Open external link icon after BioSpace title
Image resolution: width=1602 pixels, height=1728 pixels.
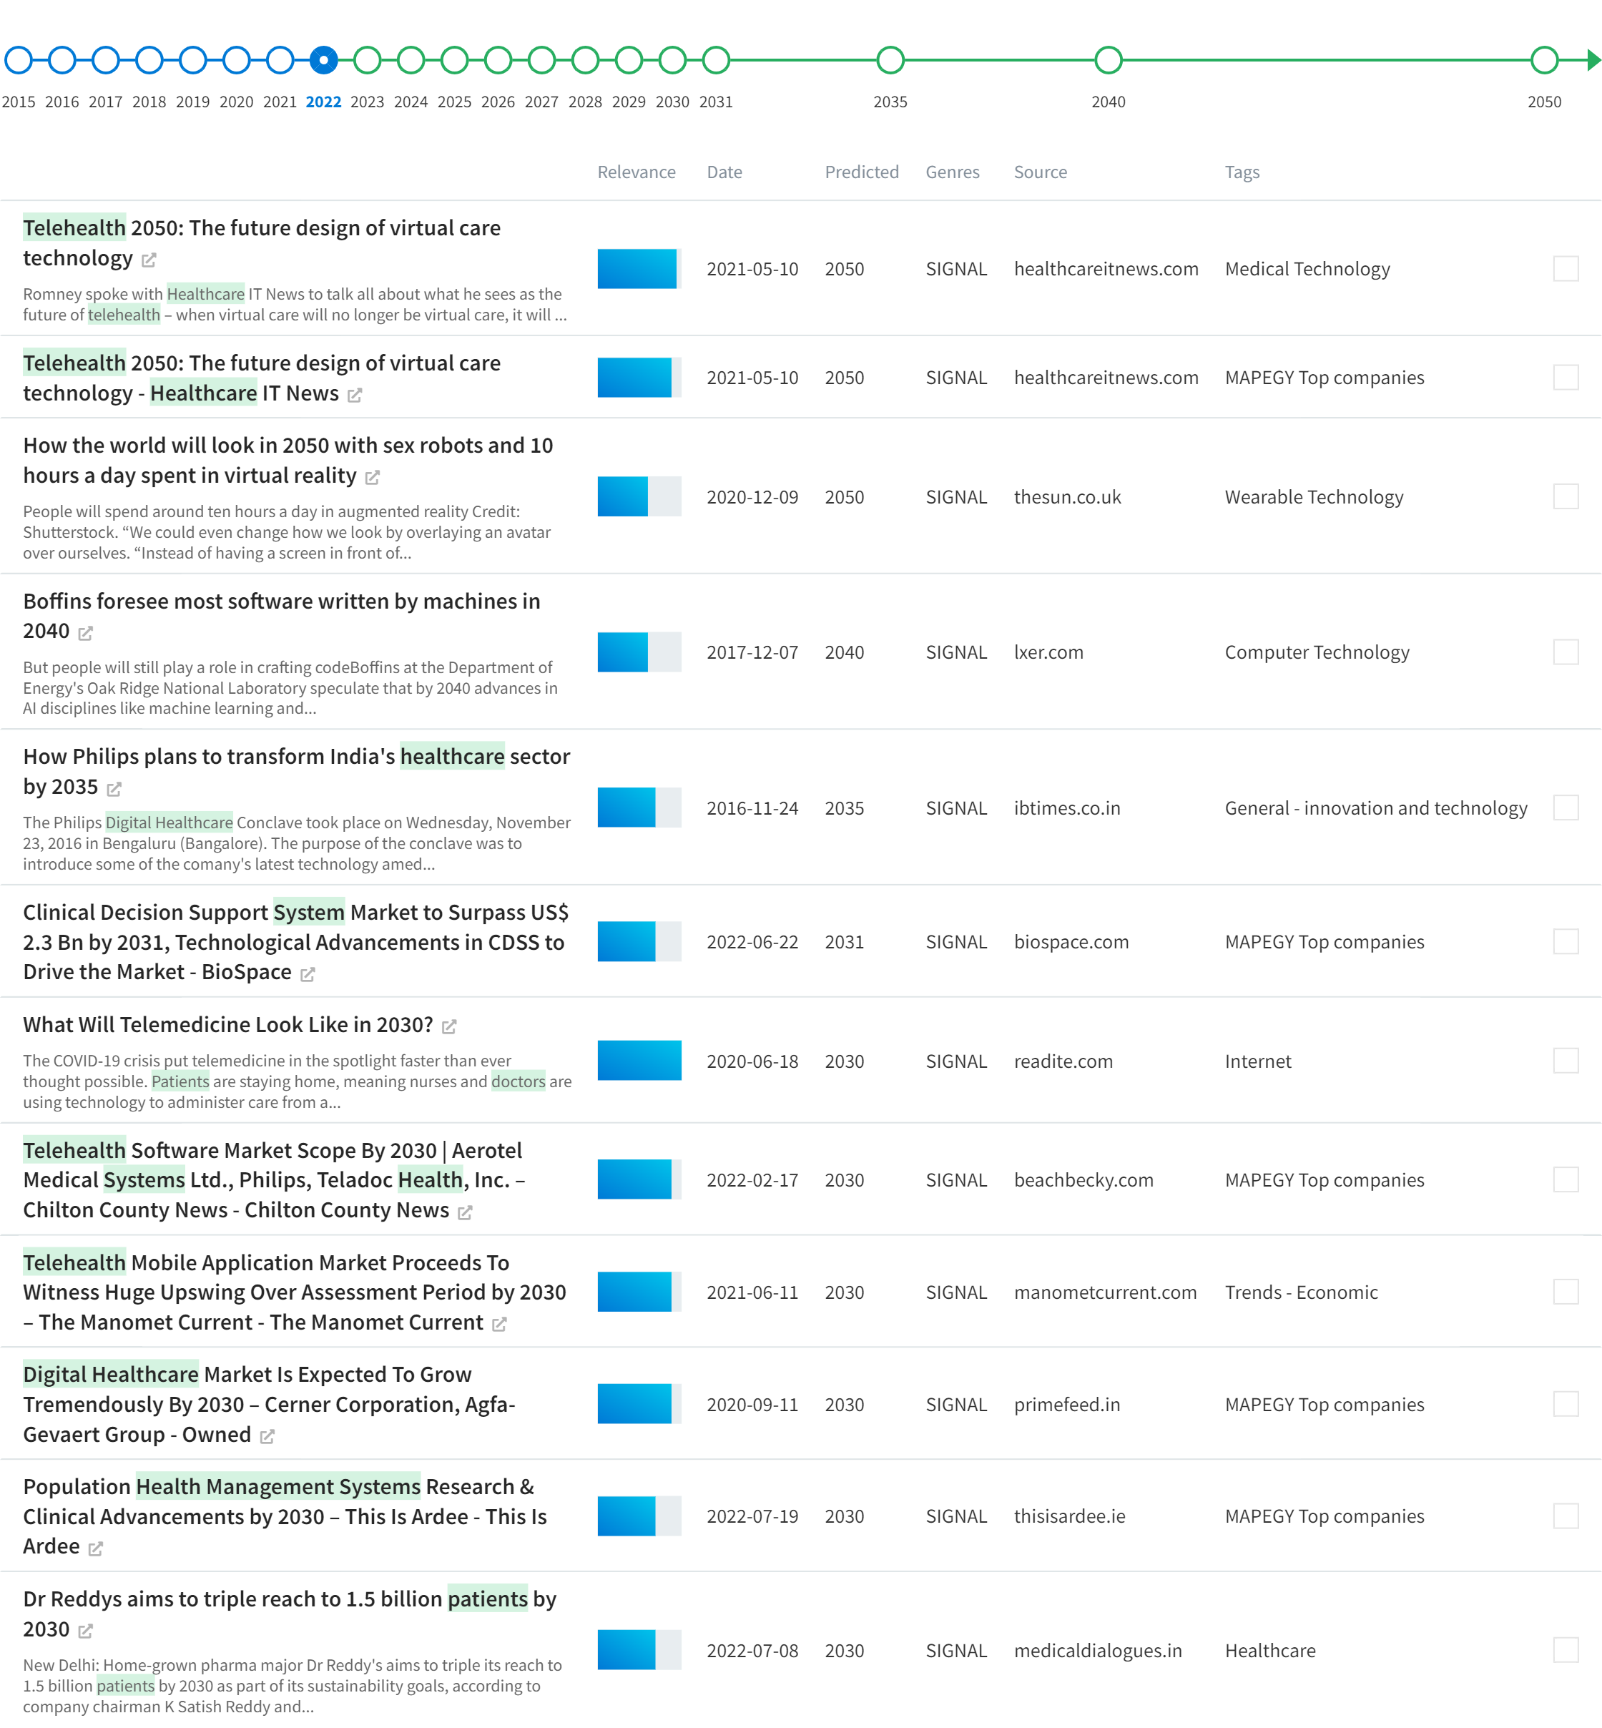point(308,975)
